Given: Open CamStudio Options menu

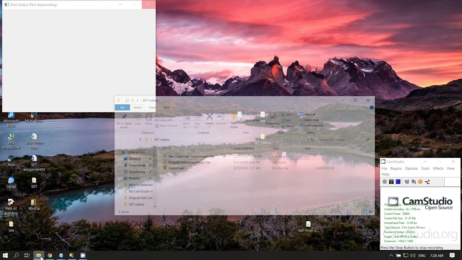Looking at the screenshot, I should pos(411,168).
